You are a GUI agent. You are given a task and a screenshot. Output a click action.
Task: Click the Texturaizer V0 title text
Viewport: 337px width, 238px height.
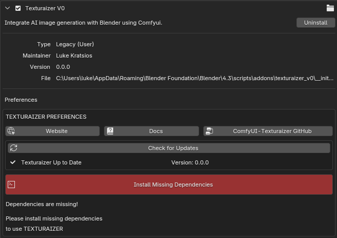[45, 8]
